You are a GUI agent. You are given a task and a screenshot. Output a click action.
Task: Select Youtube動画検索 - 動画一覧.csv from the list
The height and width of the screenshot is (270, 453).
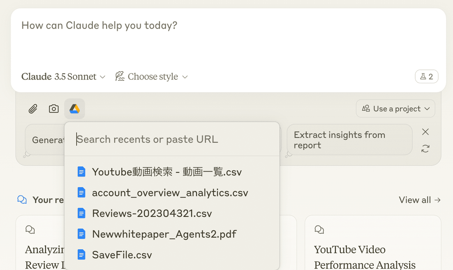166,172
